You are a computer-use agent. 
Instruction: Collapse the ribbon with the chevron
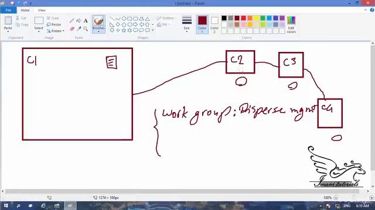(366, 10)
